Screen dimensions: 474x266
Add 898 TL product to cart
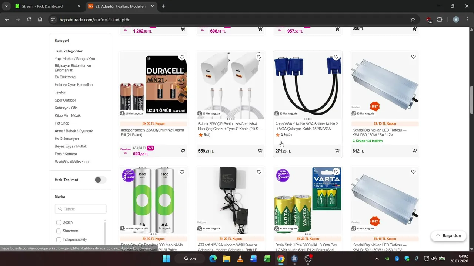point(414,28)
